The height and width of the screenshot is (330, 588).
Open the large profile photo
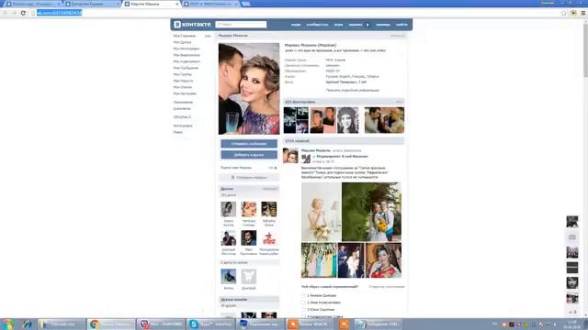click(249, 89)
